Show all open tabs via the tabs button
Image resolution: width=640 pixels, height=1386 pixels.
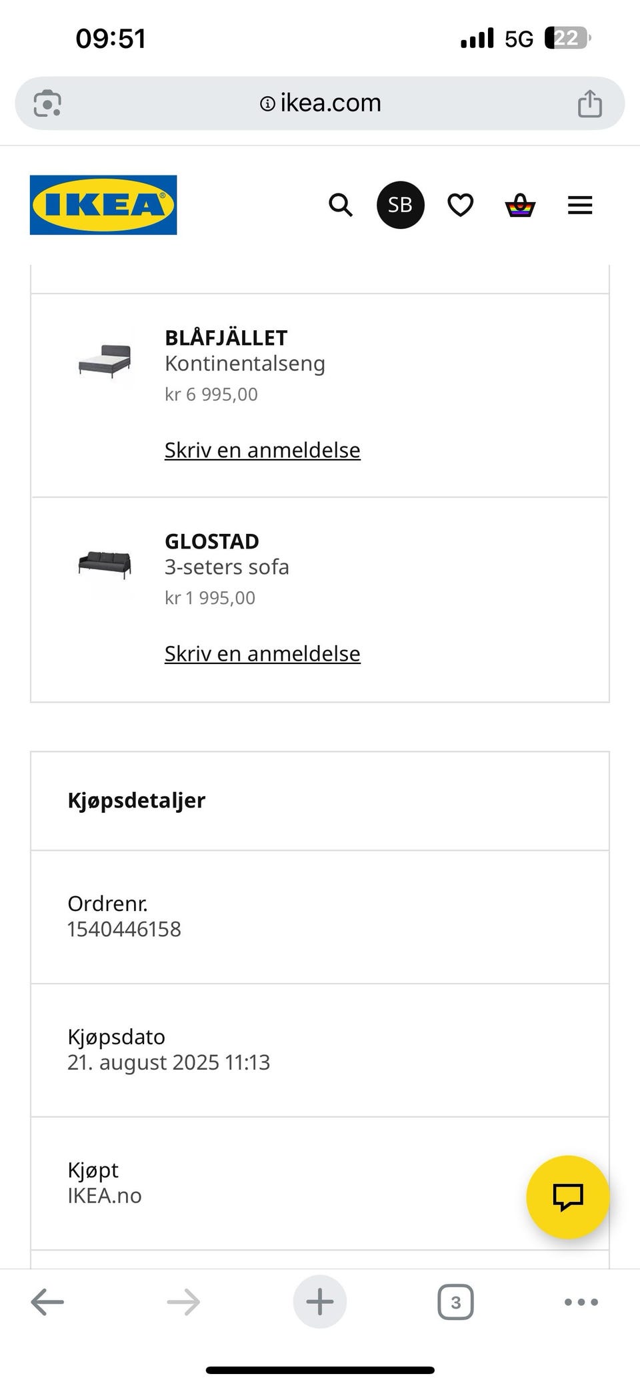click(x=455, y=1301)
